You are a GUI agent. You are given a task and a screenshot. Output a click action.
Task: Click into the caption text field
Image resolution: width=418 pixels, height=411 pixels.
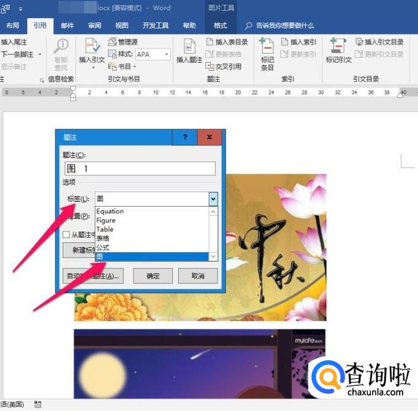click(x=140, y=169)
